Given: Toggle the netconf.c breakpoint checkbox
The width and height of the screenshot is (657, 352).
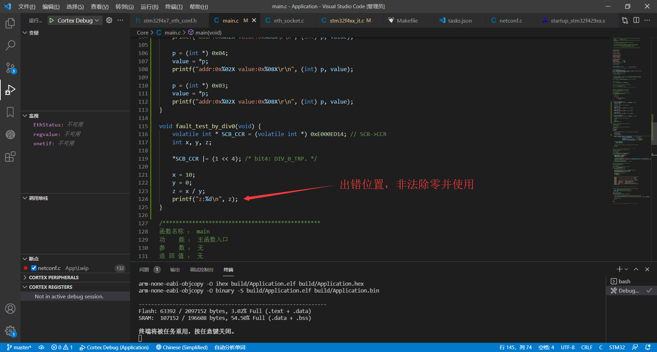Looking at the screenshot, I should click(x=34, y=268).
